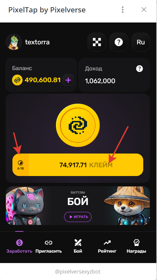Viewport: 157px width, 280px height.
Task: Click the shiba dog with hat image
Action: point(128,206)
